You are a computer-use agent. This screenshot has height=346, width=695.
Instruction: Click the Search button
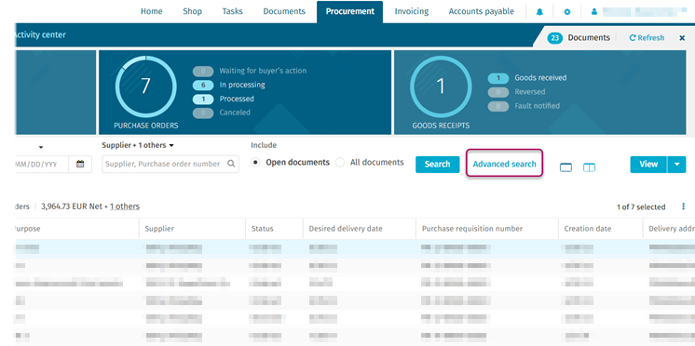pos(438,164)
